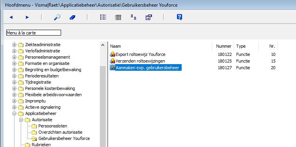
Task: Collapse the Applicatiebeheer folder
Action: tap(14, 114)
